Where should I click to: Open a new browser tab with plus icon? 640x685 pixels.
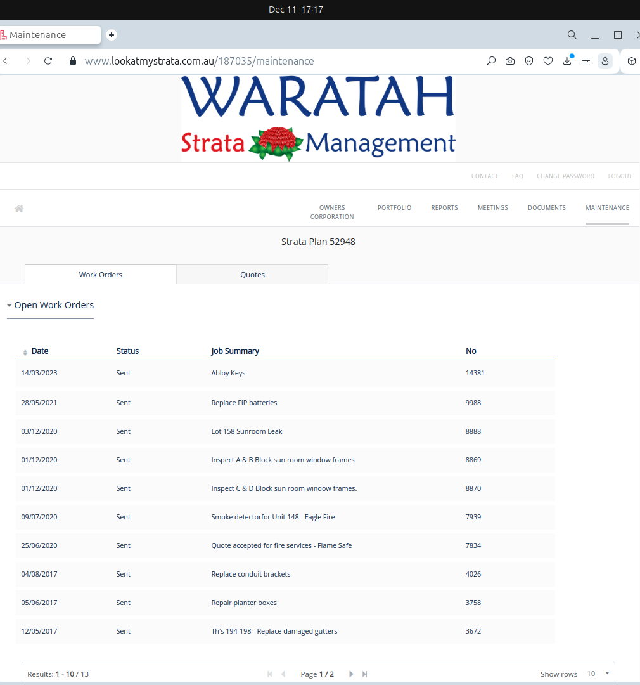pyautogui.click(x=112, y=35)
